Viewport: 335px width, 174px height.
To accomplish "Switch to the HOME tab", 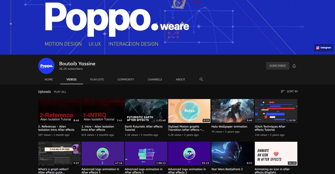I will click(x=49, y=79).
